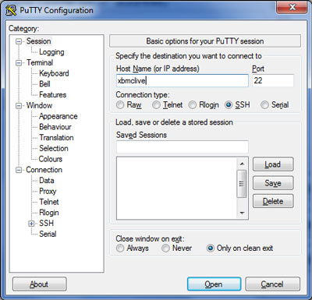Click the Host Name input field
The image size is (312, 300).
pyautogui.click(x=183, y=81)
